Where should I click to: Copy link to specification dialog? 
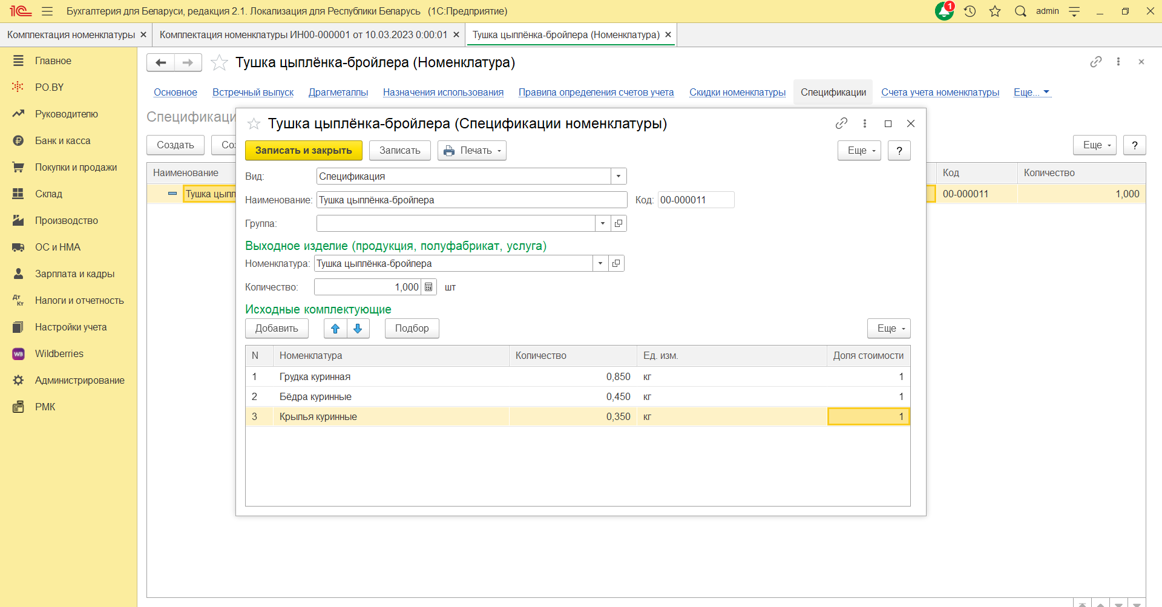pos(841,123)
